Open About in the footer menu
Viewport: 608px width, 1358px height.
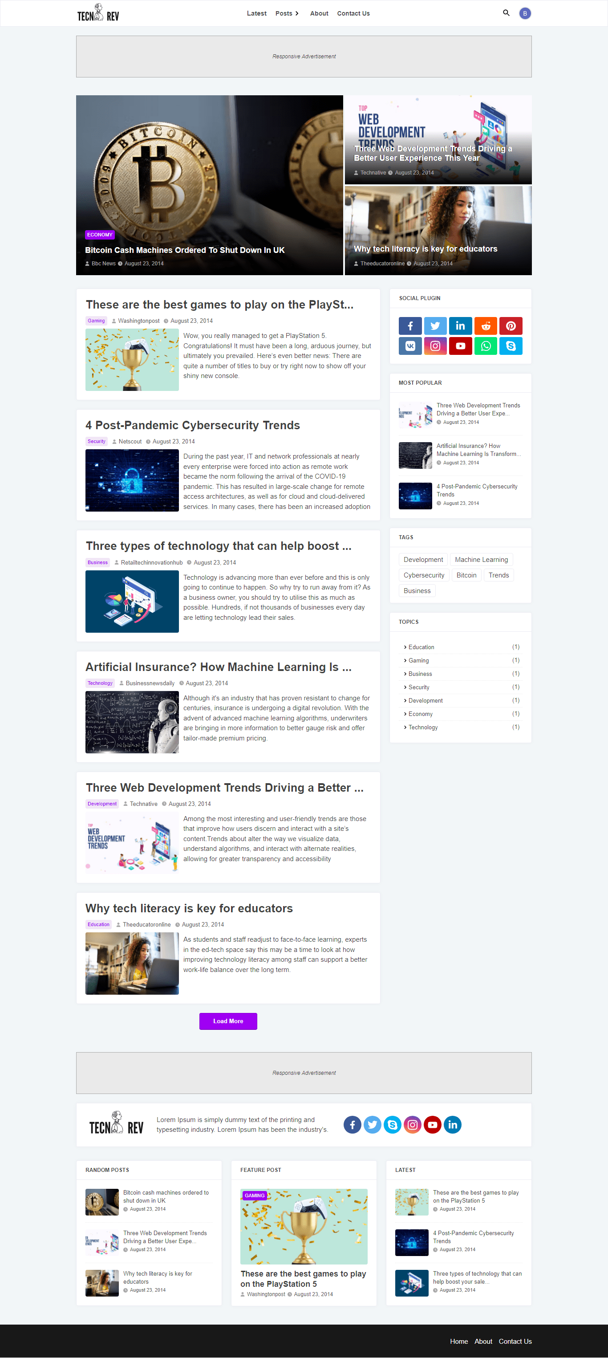pyautogui.click(x=483, y=1341)
